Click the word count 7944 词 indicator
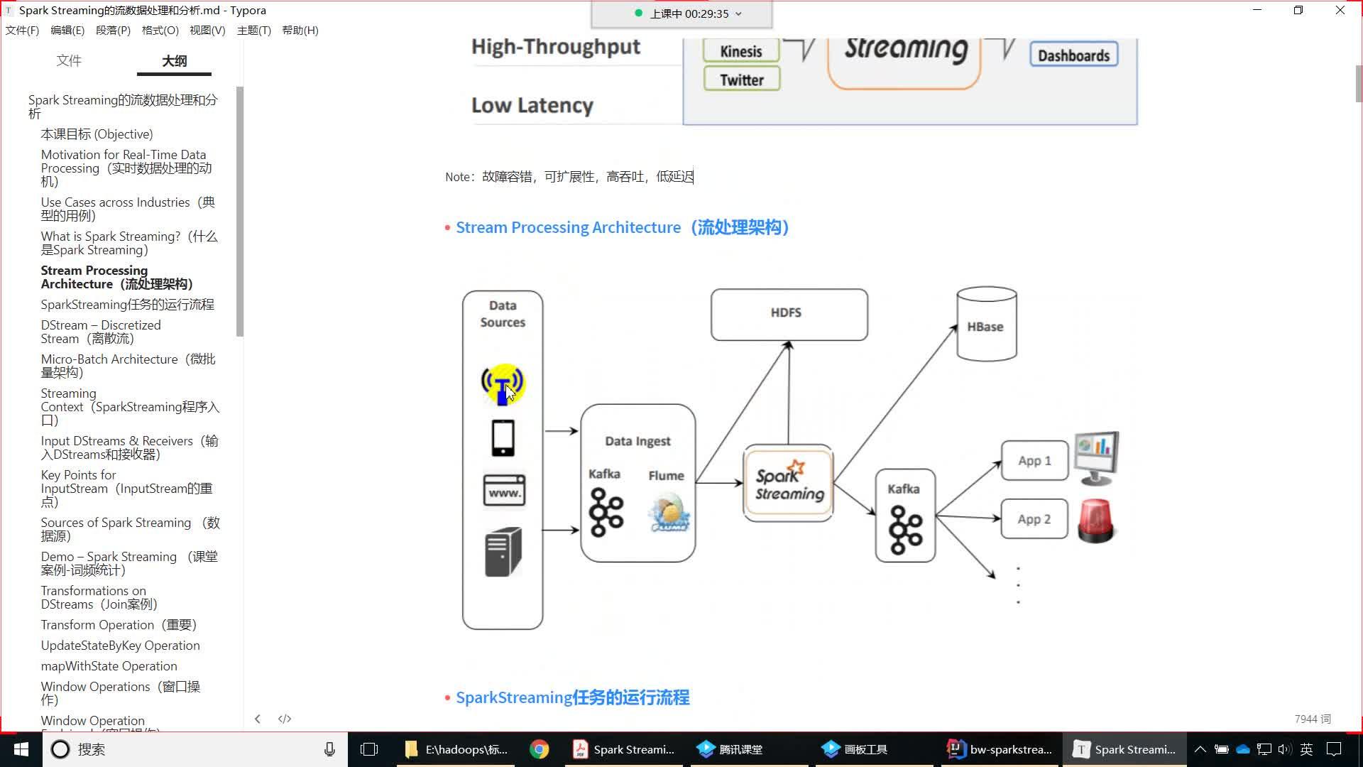1363x767 pixels. pos(1312,719)
